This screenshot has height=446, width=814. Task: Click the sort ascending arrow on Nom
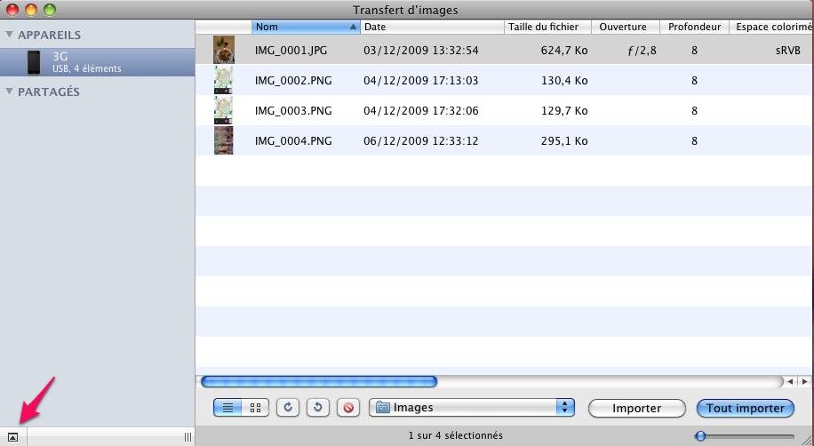(353, 27)
